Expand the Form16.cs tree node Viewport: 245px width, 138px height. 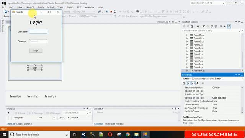pyautogui.click(x=187, y=38)
